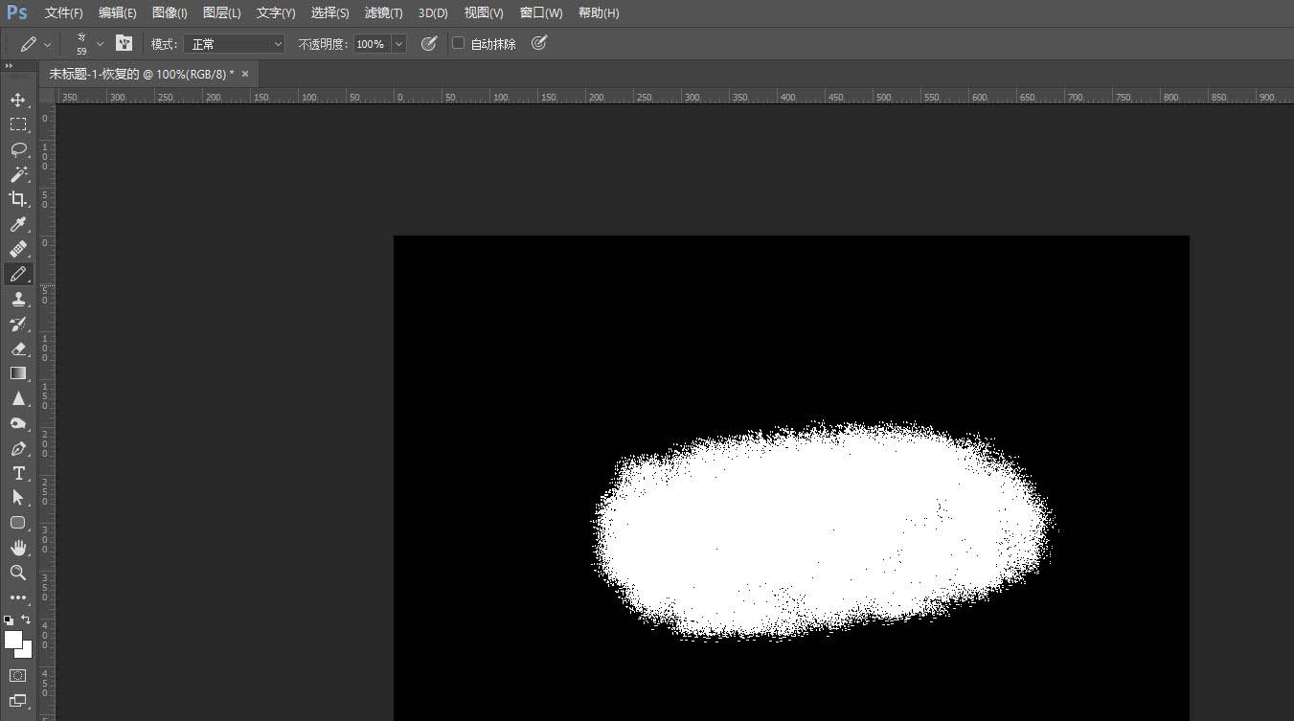Click the 不透明度 value input field

(x=371, y=44)
